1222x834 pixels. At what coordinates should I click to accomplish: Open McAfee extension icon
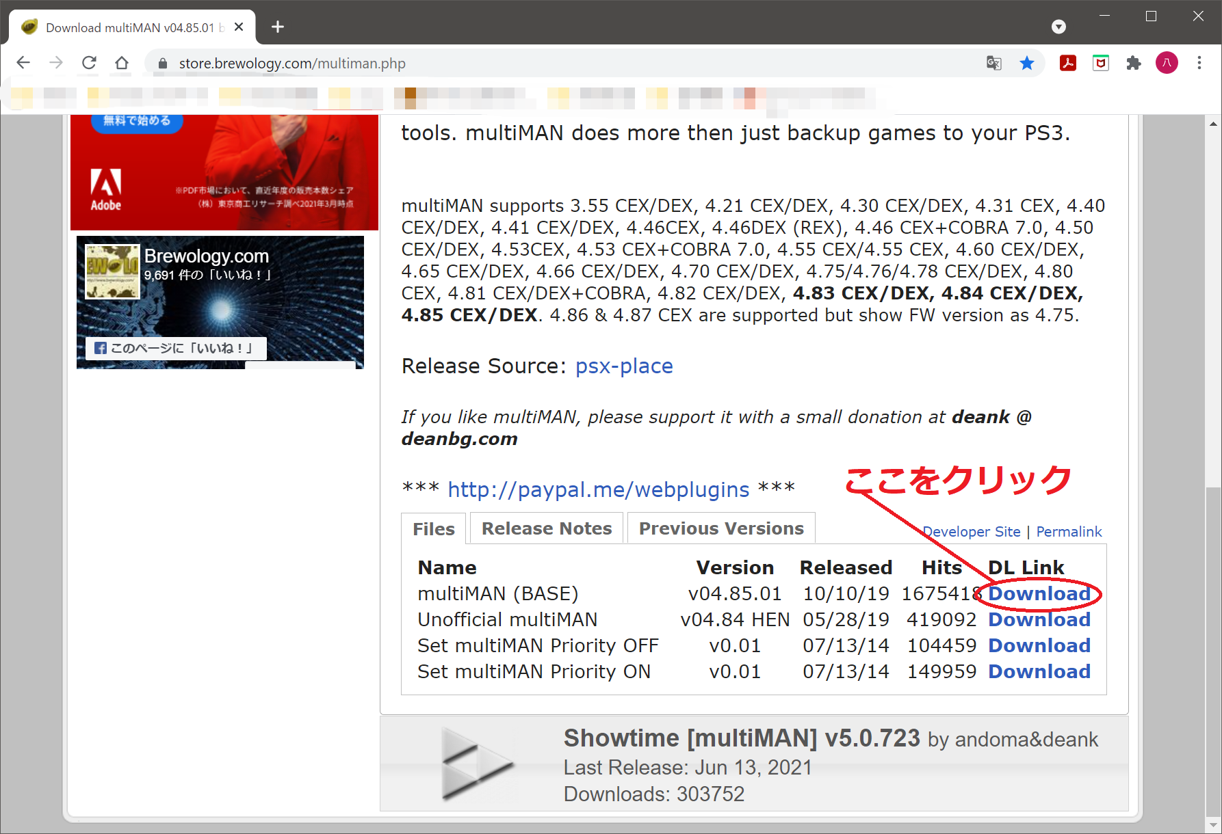coord(1101,64)
